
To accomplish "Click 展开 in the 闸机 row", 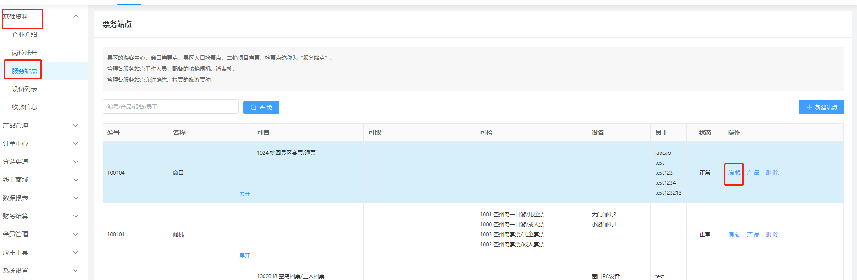I will click(245, 256).
